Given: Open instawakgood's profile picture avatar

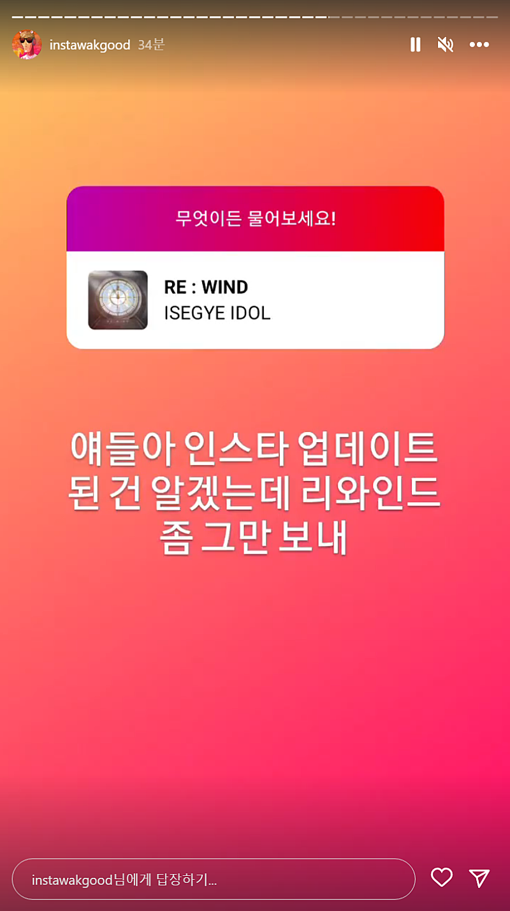Looking at the screenshot, I should pyautogui.click(x=27, y=45).
